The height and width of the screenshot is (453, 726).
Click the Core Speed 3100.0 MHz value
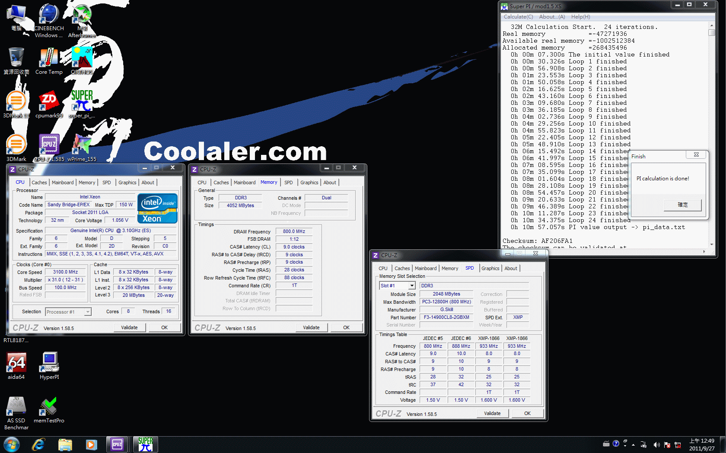pyautogui.click(x=65, y=272)
